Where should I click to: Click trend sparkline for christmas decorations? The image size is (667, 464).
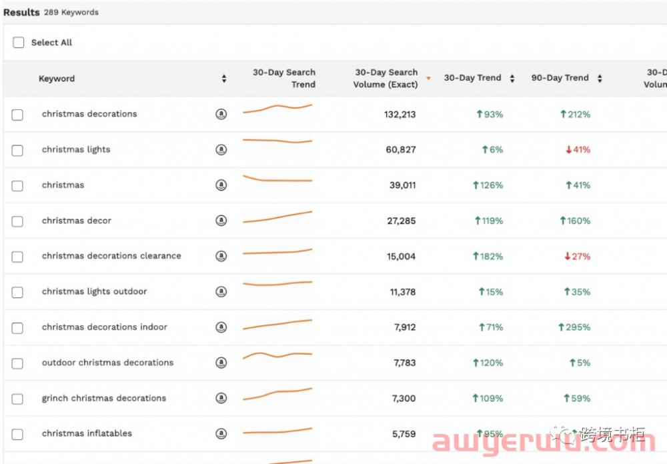[x=277, y=109]
